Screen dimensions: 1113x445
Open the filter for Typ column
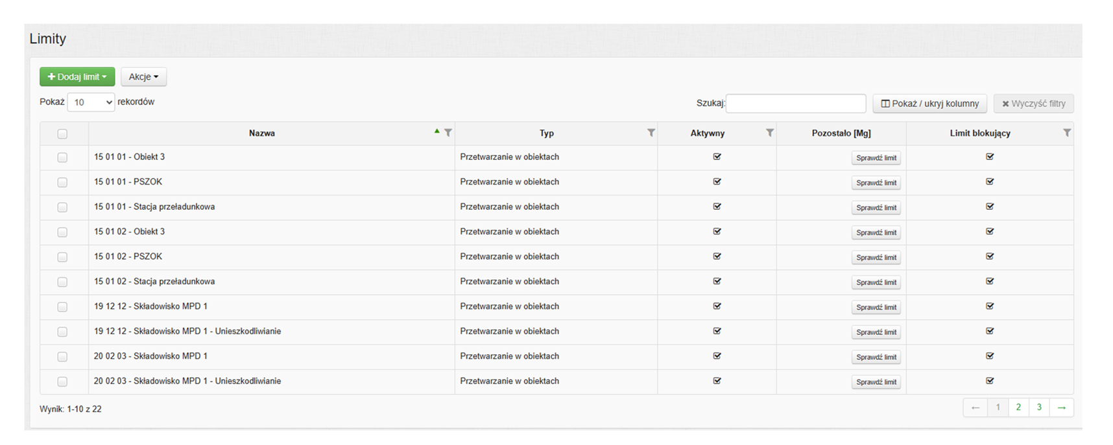(x=651, y=133)
